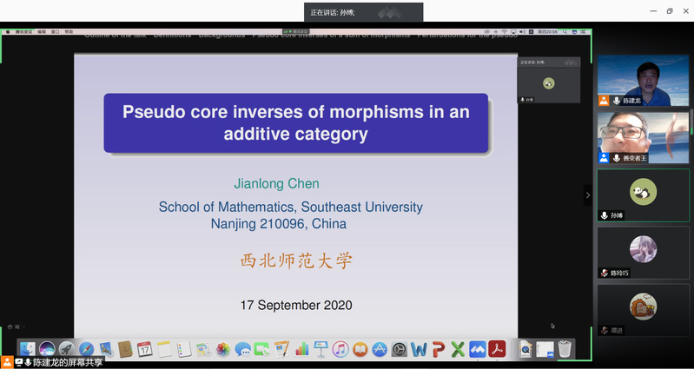Select 孙博 panda avatar participant tile

click(643, 194)
